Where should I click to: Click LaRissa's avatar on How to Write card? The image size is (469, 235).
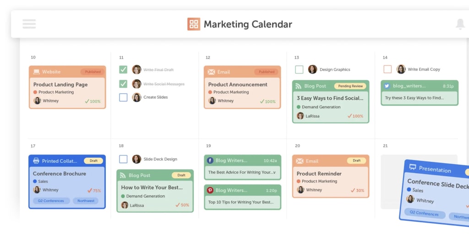125,205
